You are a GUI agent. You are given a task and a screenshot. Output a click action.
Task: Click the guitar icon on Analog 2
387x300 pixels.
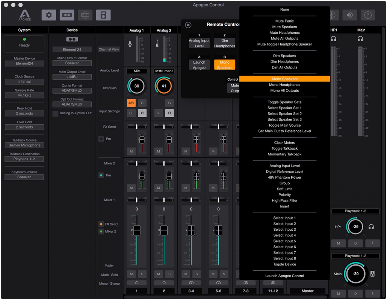157,43
